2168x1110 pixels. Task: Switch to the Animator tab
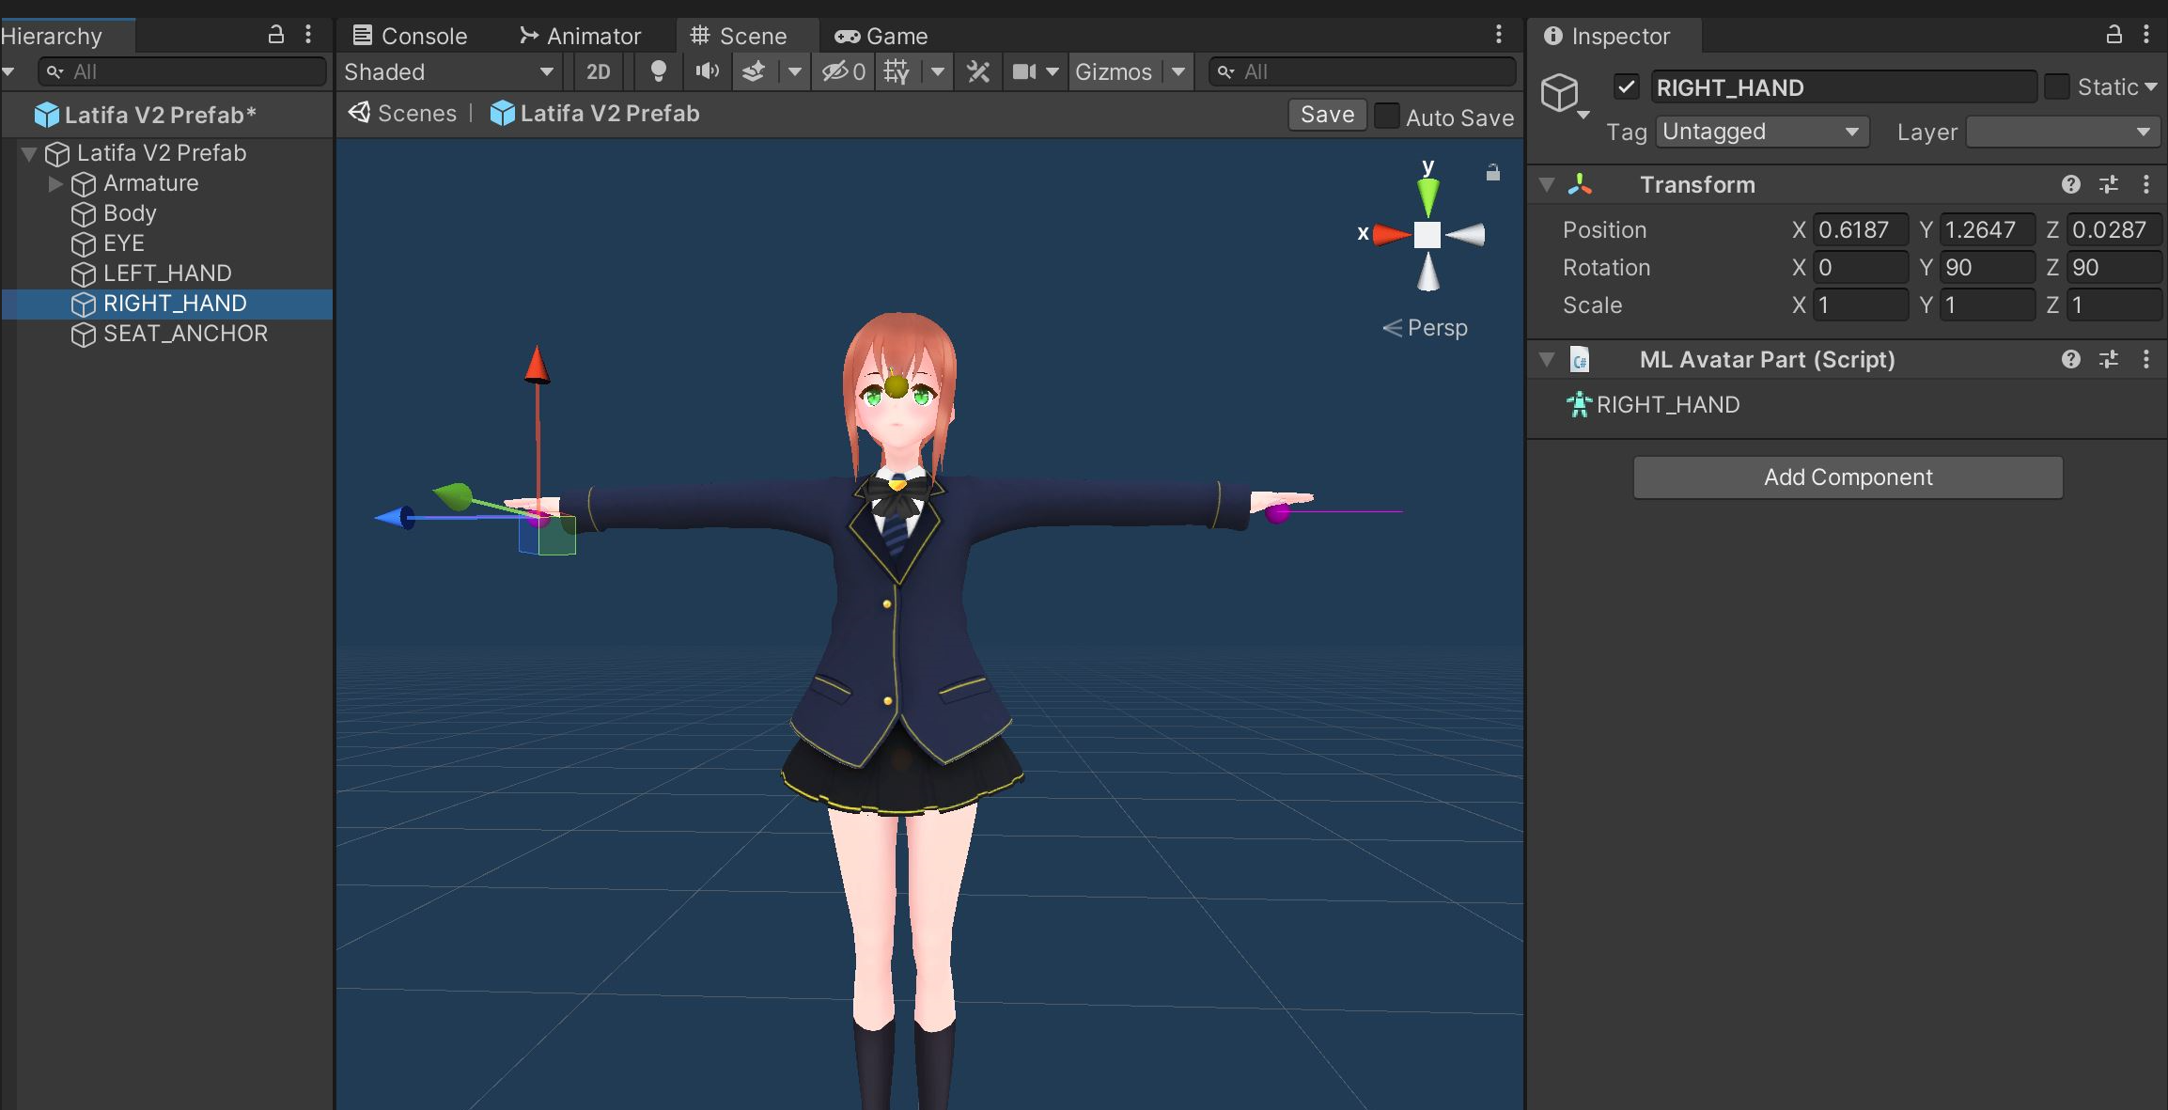pyautogui.click(x=580, y=36)
